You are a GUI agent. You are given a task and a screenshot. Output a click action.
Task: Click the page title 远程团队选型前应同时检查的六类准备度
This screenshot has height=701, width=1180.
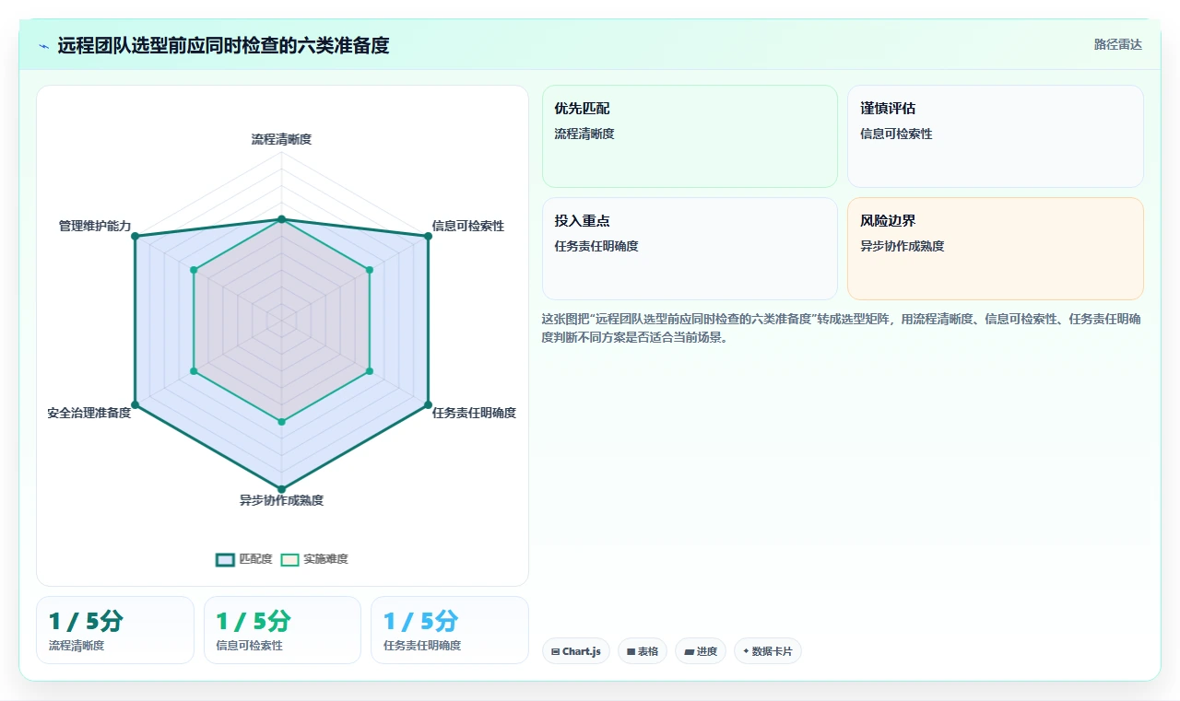(223, 45)
